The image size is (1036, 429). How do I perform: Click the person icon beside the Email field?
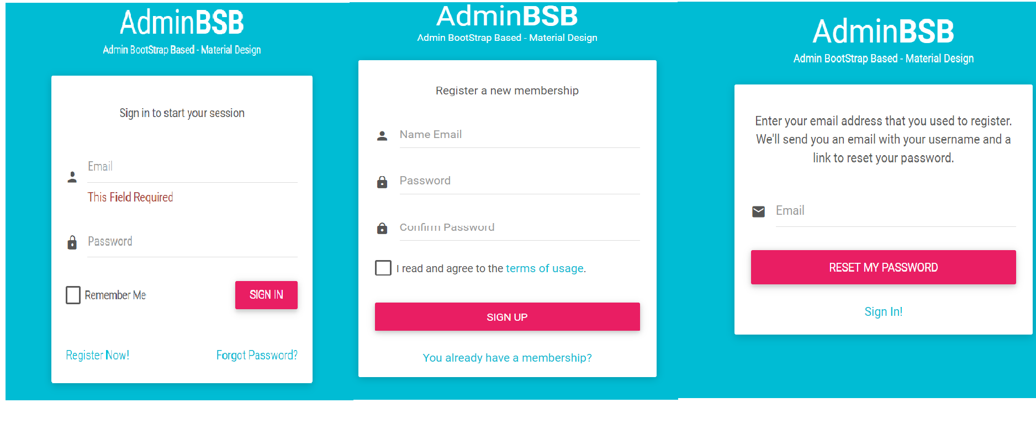coord(72,177)
